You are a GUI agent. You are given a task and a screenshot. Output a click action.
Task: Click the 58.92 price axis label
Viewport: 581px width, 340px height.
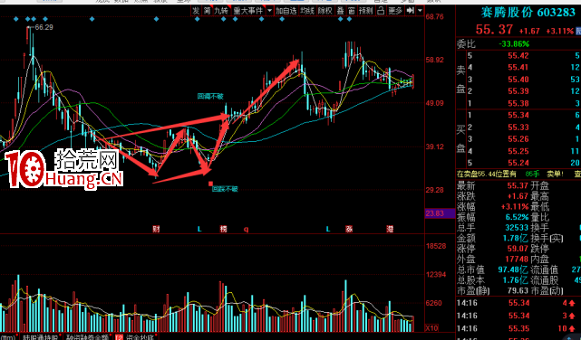tap(434, 60)
